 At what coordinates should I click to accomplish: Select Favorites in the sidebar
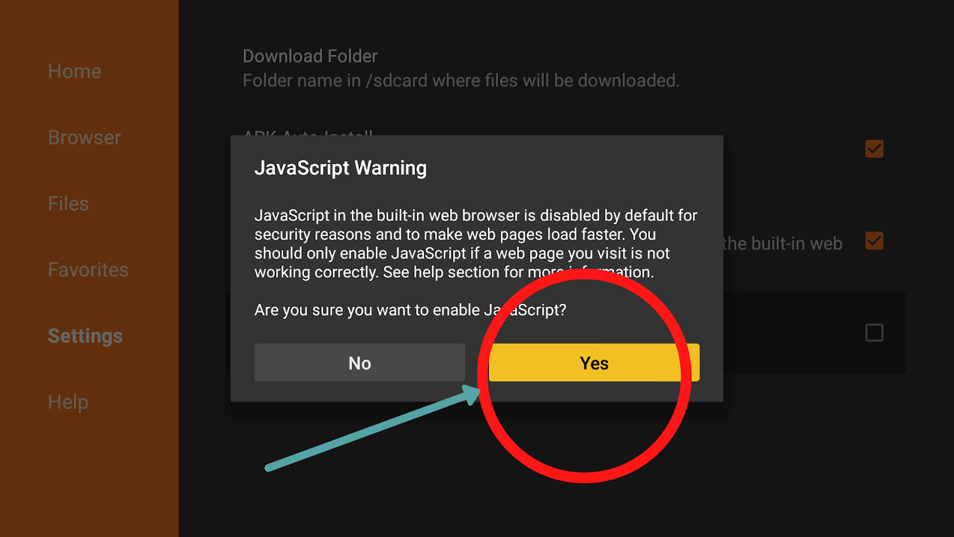(x=88, y=270)
